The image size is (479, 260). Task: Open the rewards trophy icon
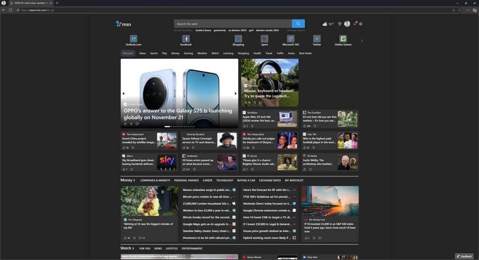[x=339, y=24]
